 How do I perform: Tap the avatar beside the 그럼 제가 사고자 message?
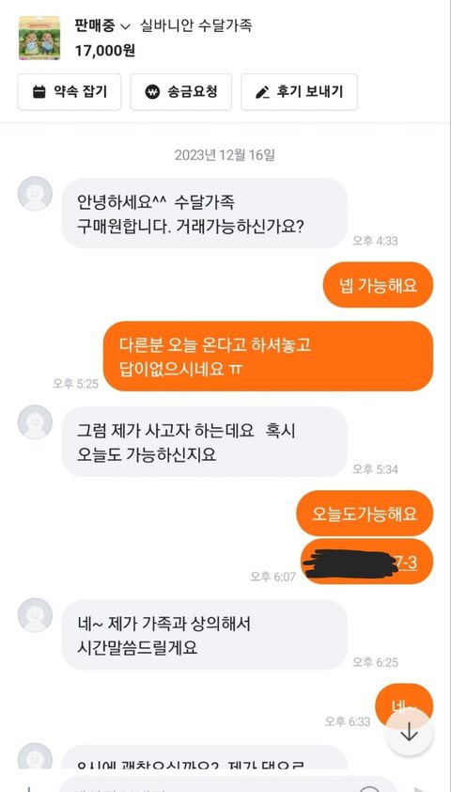pos(35,421)
